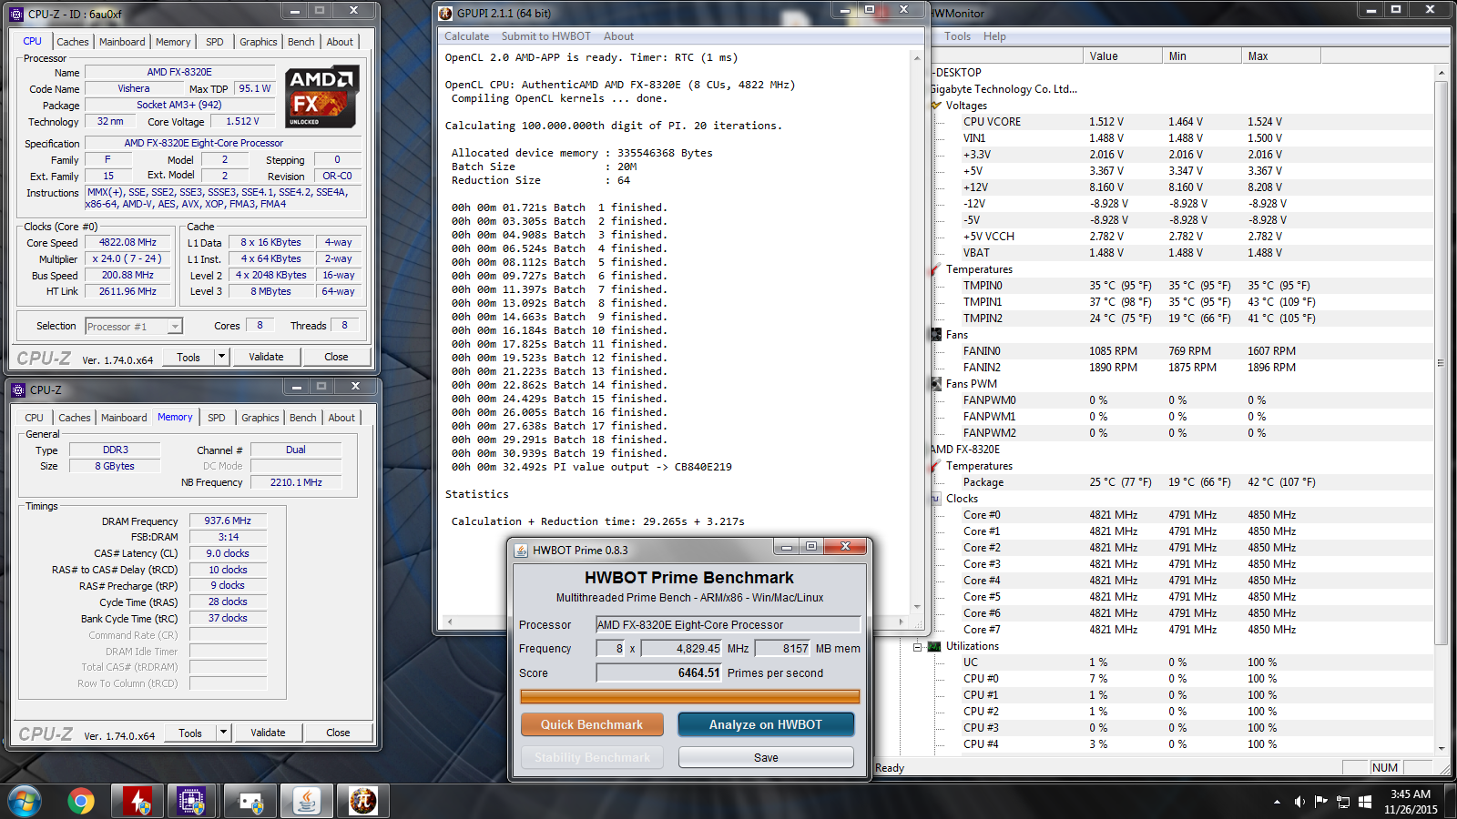Click the Fans node icon in HWMonitor
Image resolution: width=1457 pixels, height=819 pixels.
coord(936,335)
